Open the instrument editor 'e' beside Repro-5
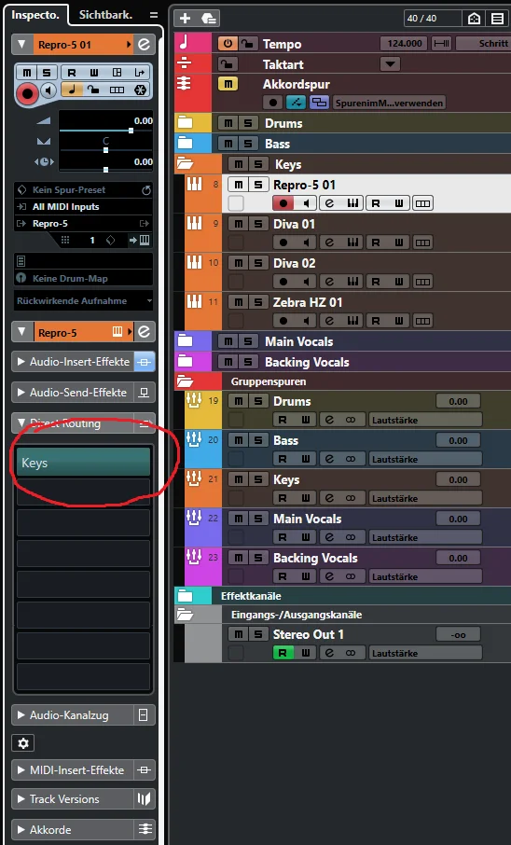Image resolution: width=511 pixels, height=845 pixels. pos(144,332)
